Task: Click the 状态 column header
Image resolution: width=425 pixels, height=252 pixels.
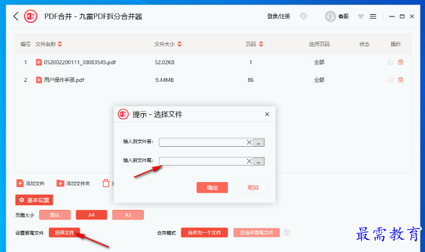Action: (364, 44)
